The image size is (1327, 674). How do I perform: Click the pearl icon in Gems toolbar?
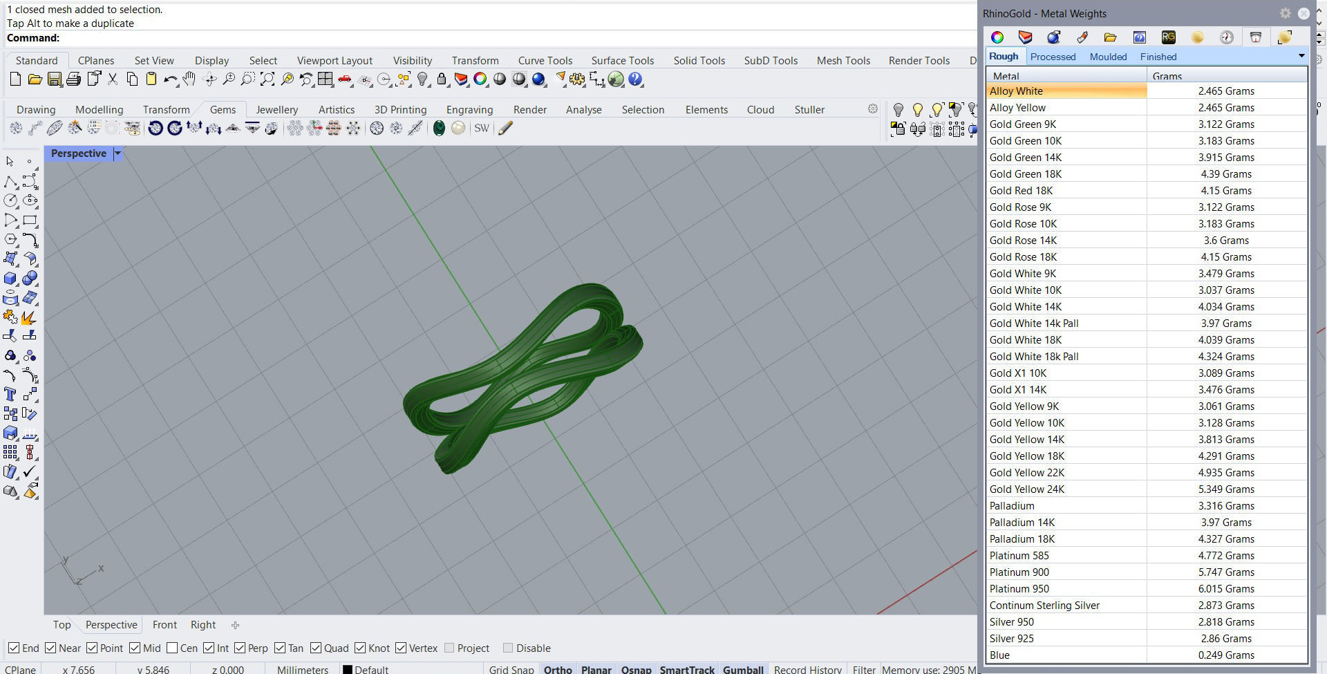[458, 128]
